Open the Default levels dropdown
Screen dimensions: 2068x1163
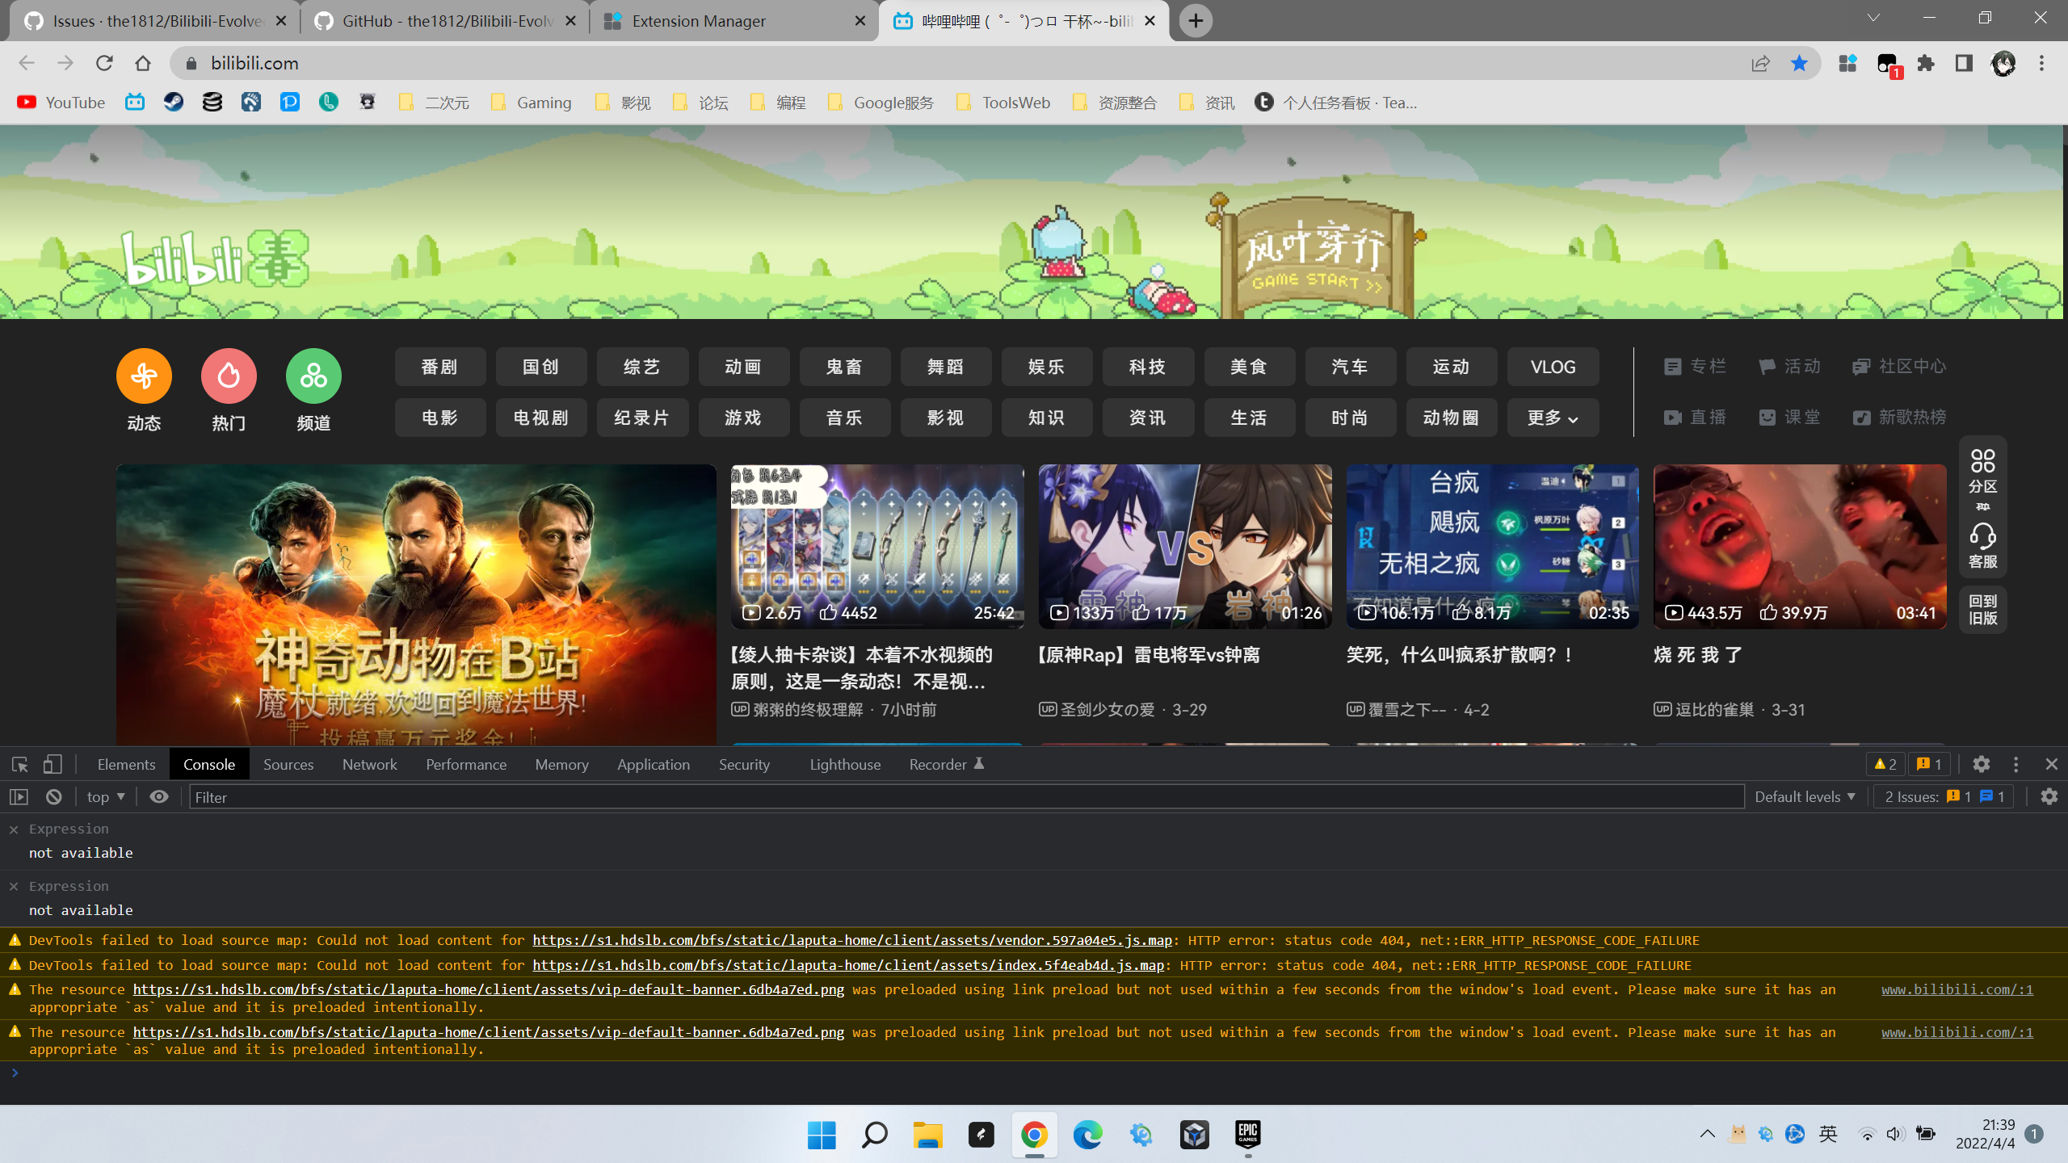coord(1804,796)
